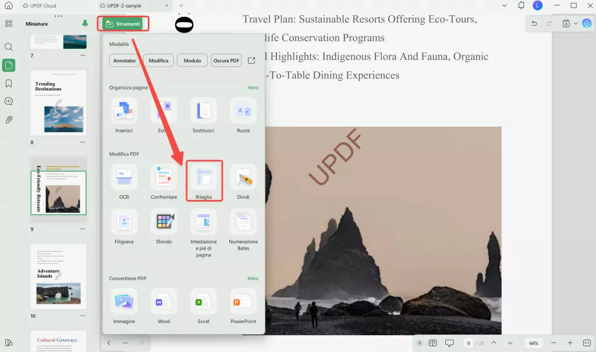Image resolution: width=596 pixels, height=352 pixels.
Task: Convert to Word
Action: click(x=164, y=307)
